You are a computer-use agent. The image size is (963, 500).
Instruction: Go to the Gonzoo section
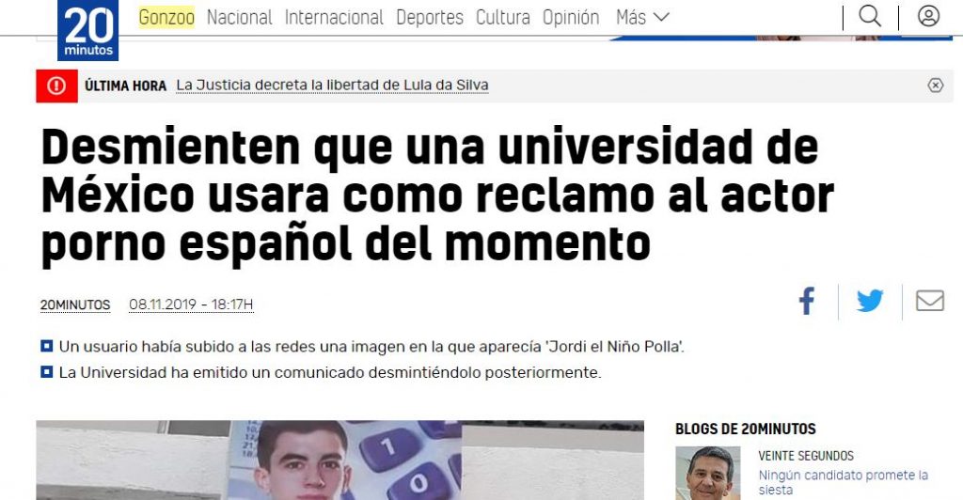166,17
